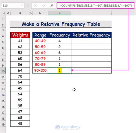The image size is (136, 133).
Task: Click the Enter checkmark formula button
Action: (x=44, y=5)
